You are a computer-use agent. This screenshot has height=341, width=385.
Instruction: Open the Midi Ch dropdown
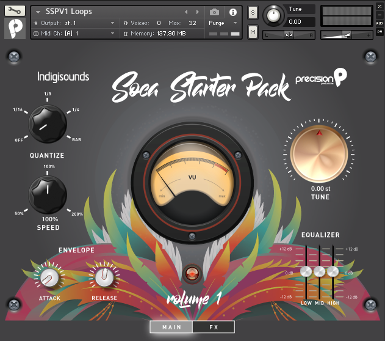73,33
